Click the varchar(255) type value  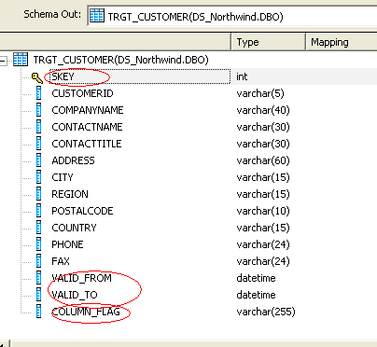[266, 312]
